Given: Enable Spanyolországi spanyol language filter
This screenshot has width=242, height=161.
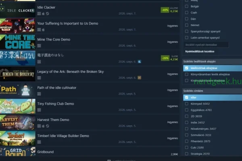Looking at the screenshot, I should (187, 31).
